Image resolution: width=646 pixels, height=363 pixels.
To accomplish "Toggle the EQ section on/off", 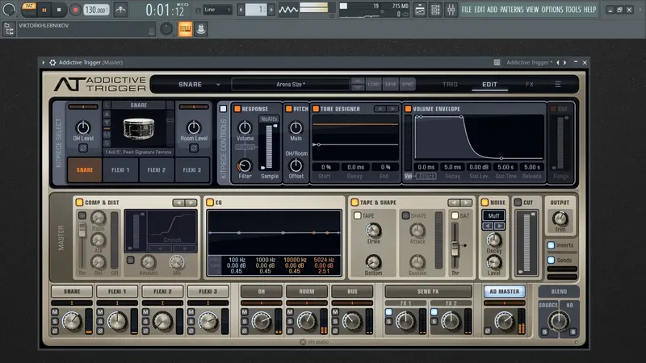I will (210, 202).
